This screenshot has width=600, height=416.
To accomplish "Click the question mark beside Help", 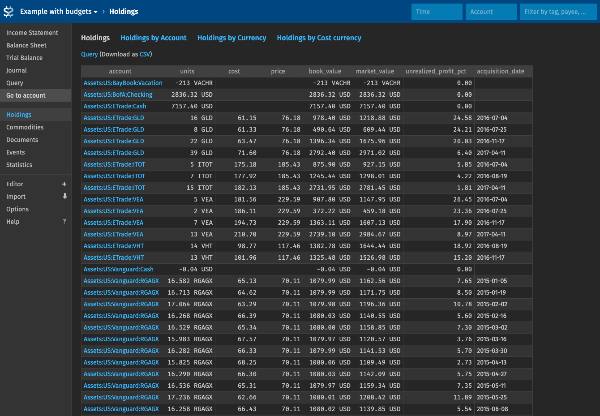I will click(x=64, y=221).
